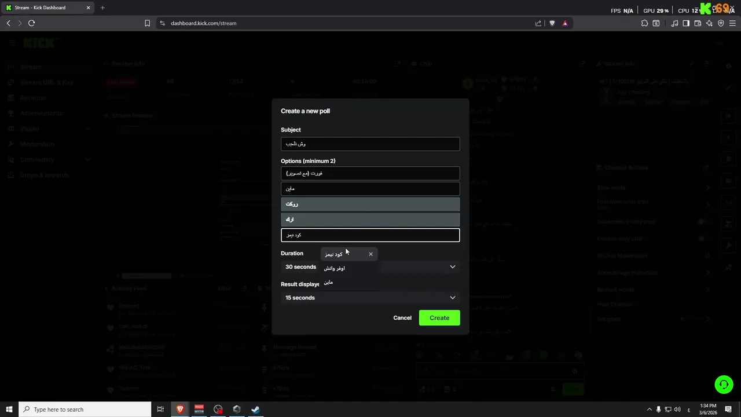Open Steam from the taskbar
The image size is (741, 417).
pos(255,409)
